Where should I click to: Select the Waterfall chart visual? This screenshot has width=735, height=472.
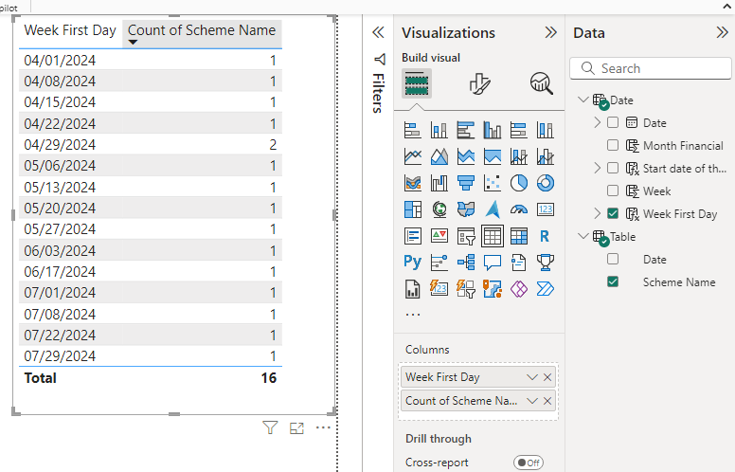click(x=439, y=183)
